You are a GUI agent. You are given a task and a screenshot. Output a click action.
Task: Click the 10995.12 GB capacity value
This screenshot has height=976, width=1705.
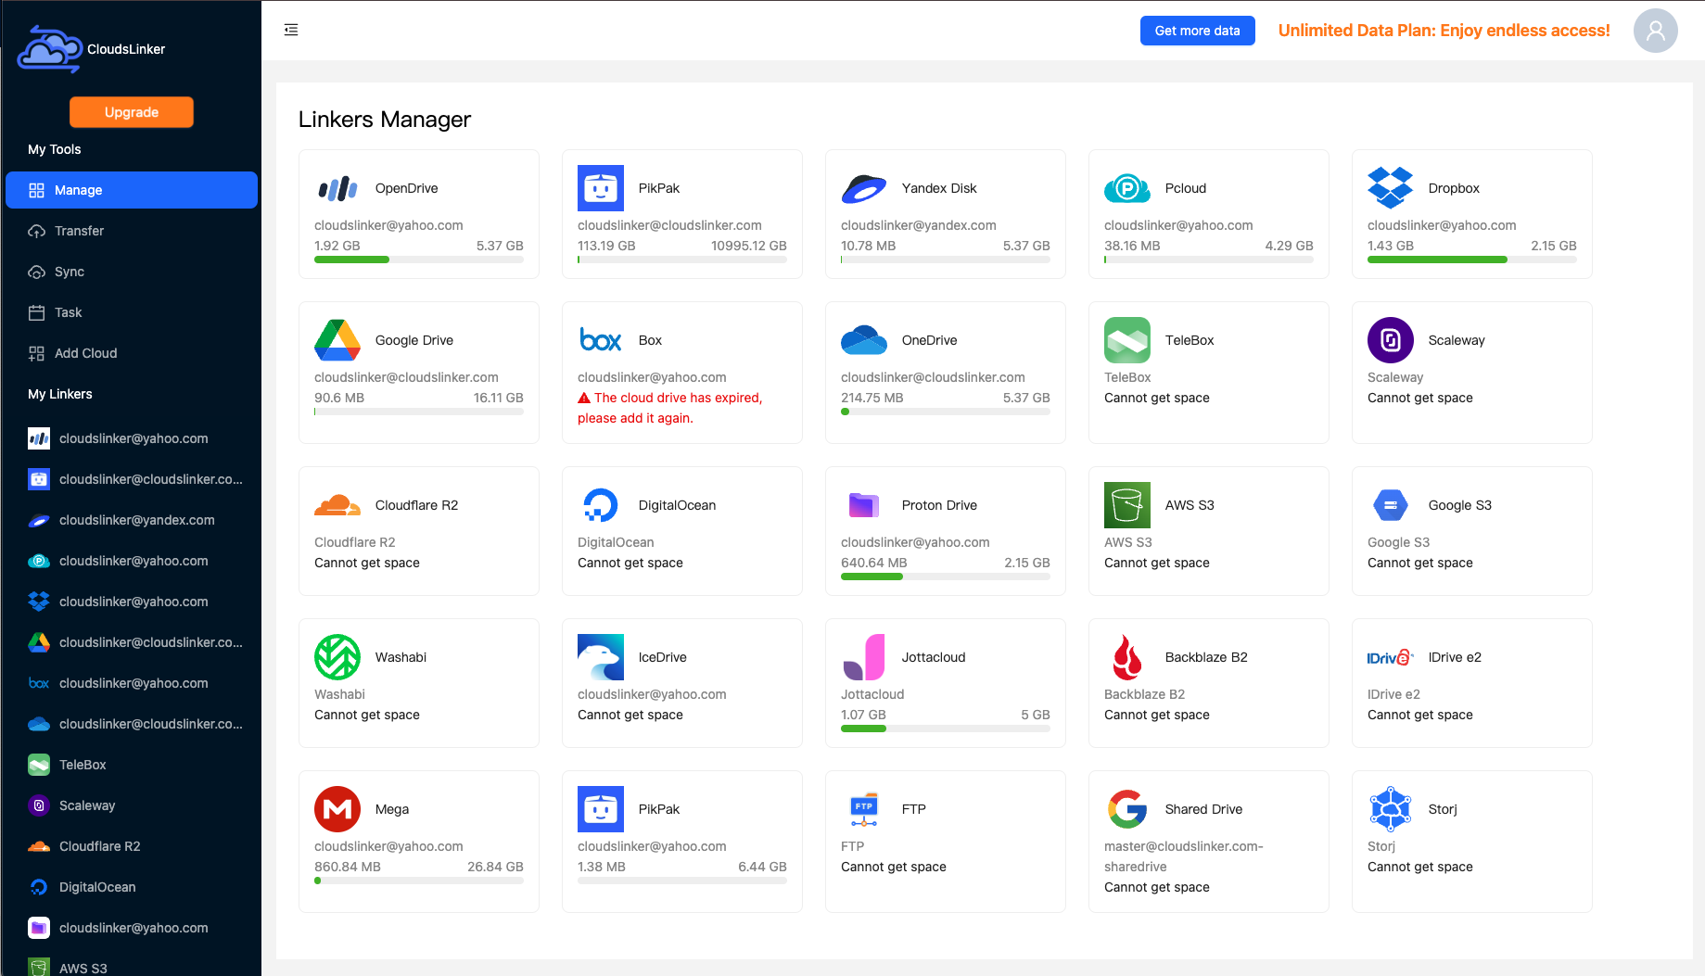tap(749, 246)
